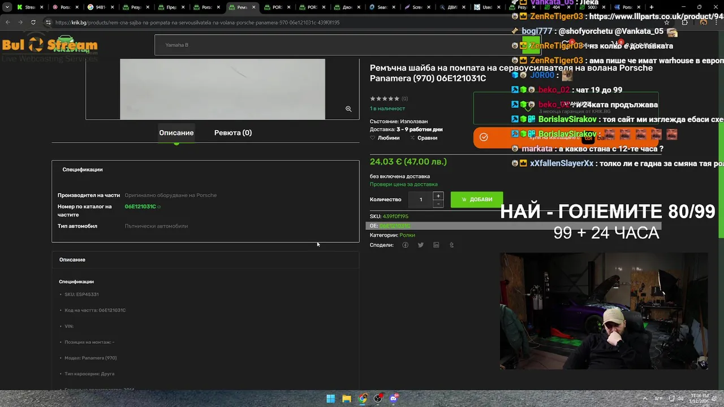
Task: Click the star rating row
Action: (385, 98)
